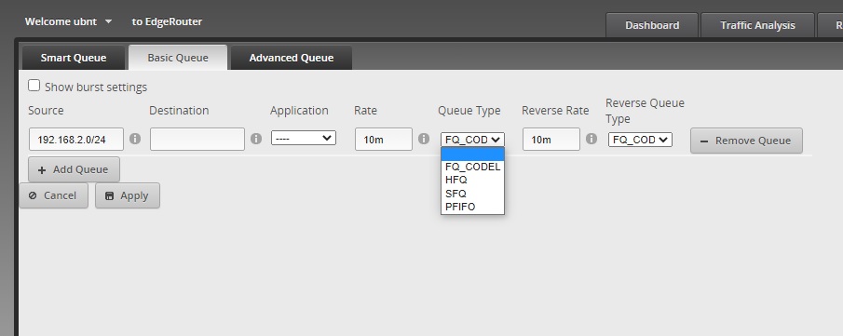Cancel the queue changes

[53, 195]
